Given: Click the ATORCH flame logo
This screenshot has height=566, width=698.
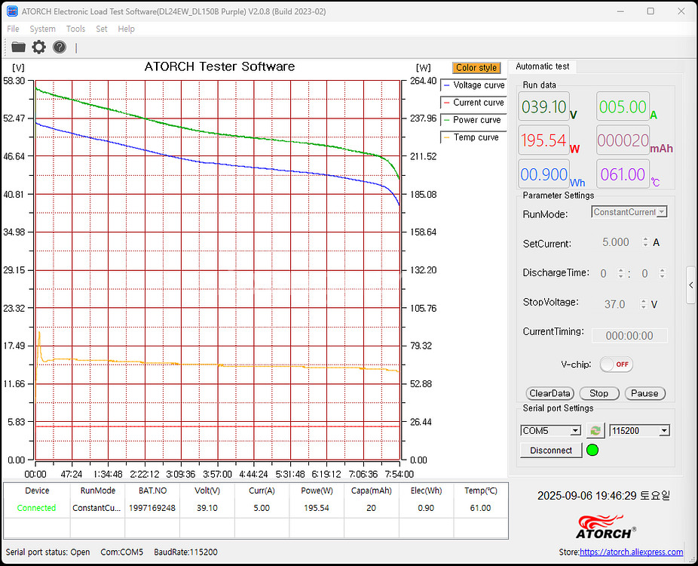Looking at the screenshot, I should coord(606,526).
